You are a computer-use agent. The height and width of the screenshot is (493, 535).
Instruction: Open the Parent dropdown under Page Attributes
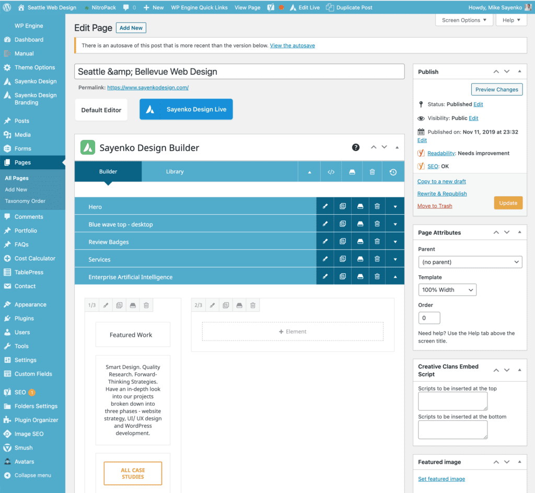pyautogui.click(x=470, y=262)
